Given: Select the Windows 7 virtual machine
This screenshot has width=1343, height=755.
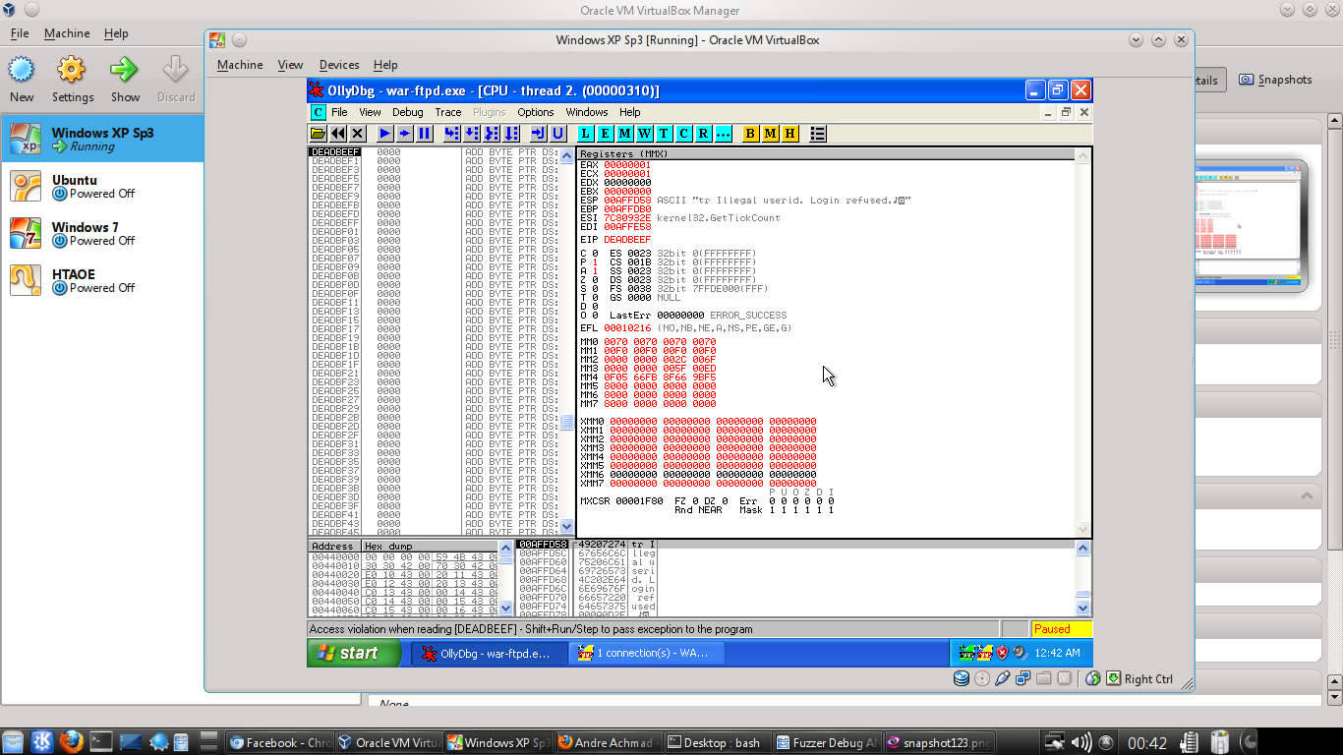Looking at the screenshot, I should click(102, 233).
